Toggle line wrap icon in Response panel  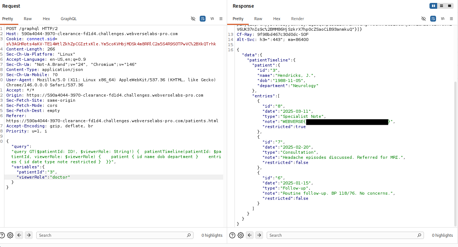(x=433, y=19)
